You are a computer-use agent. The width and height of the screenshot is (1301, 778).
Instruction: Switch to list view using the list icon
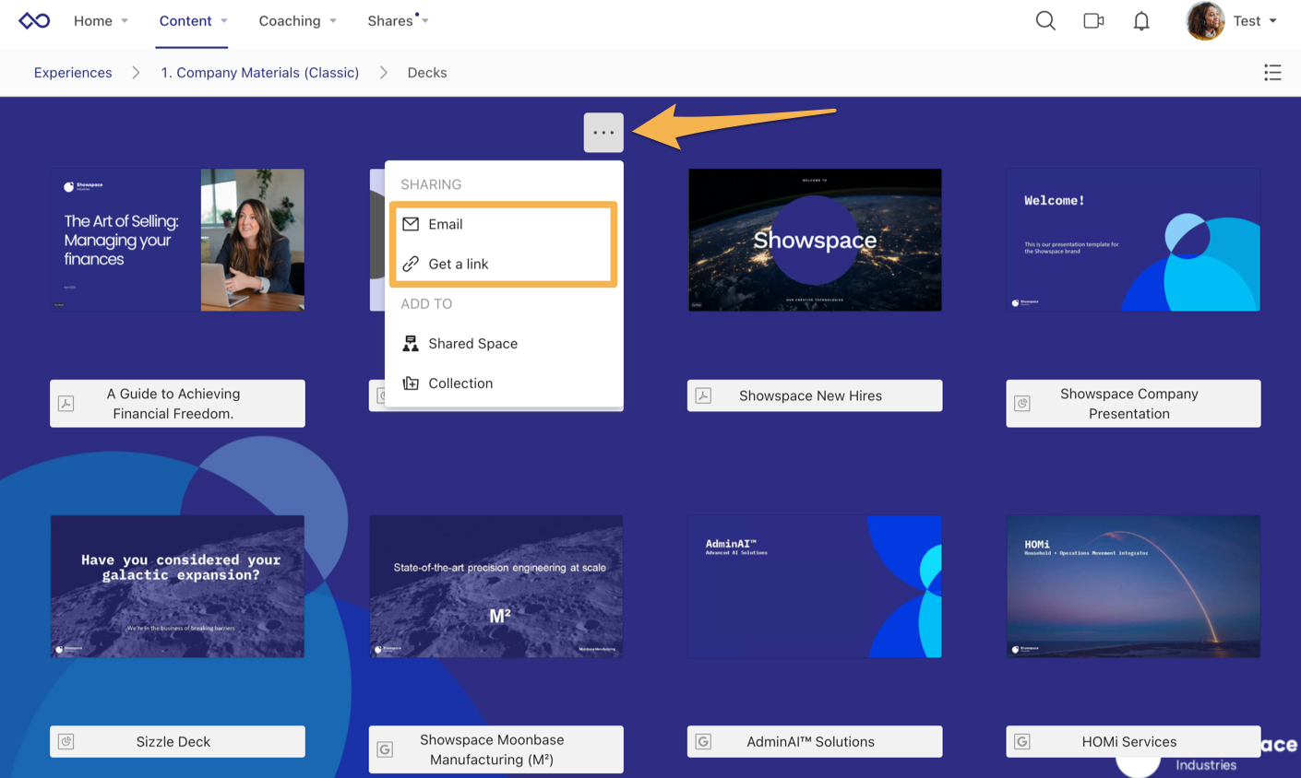tap(1272, 72)
